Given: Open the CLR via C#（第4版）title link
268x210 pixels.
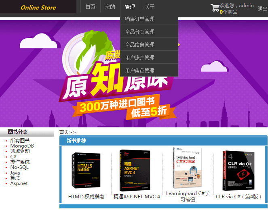Looking at the screenshot, I should pyautogui.click(x=239, y=197).
